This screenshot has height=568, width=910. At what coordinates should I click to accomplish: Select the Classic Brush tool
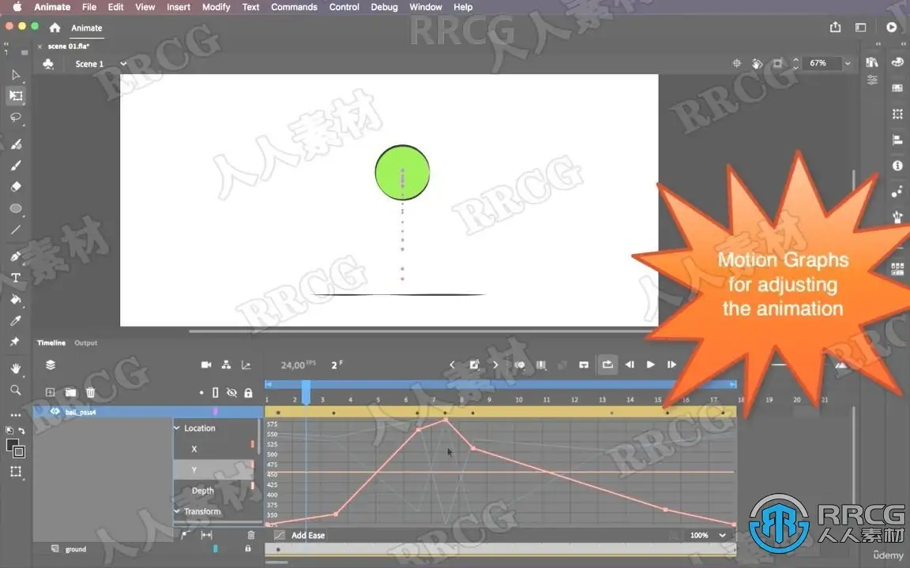click(16, 166)
